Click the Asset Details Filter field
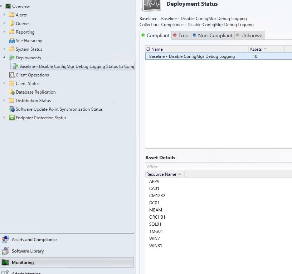 218,166
